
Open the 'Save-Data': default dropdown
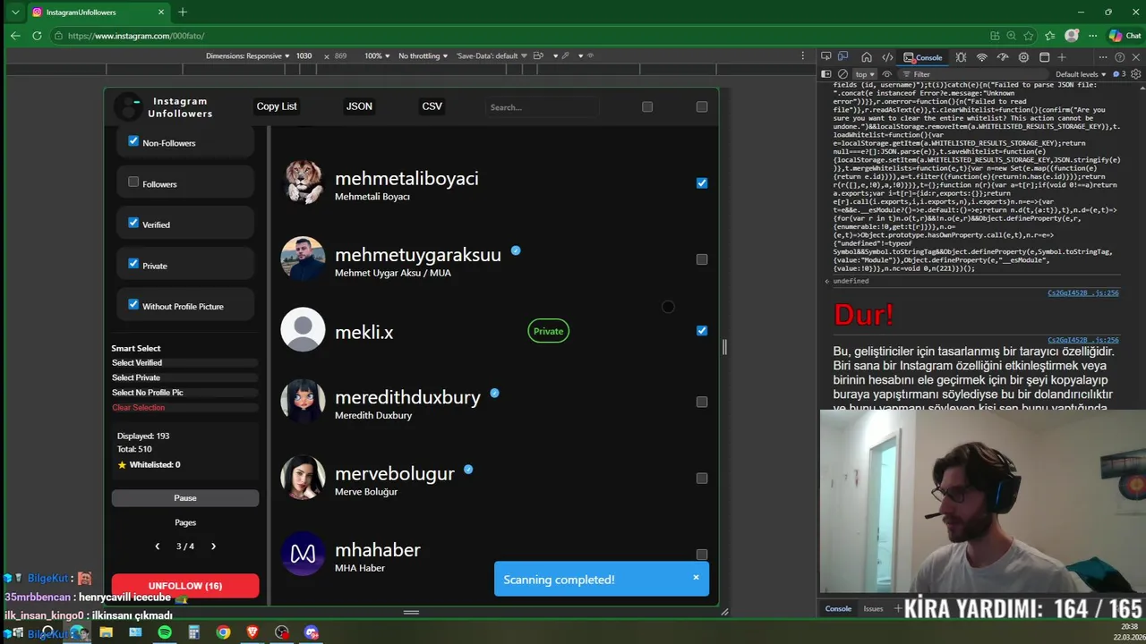(491, 55)
